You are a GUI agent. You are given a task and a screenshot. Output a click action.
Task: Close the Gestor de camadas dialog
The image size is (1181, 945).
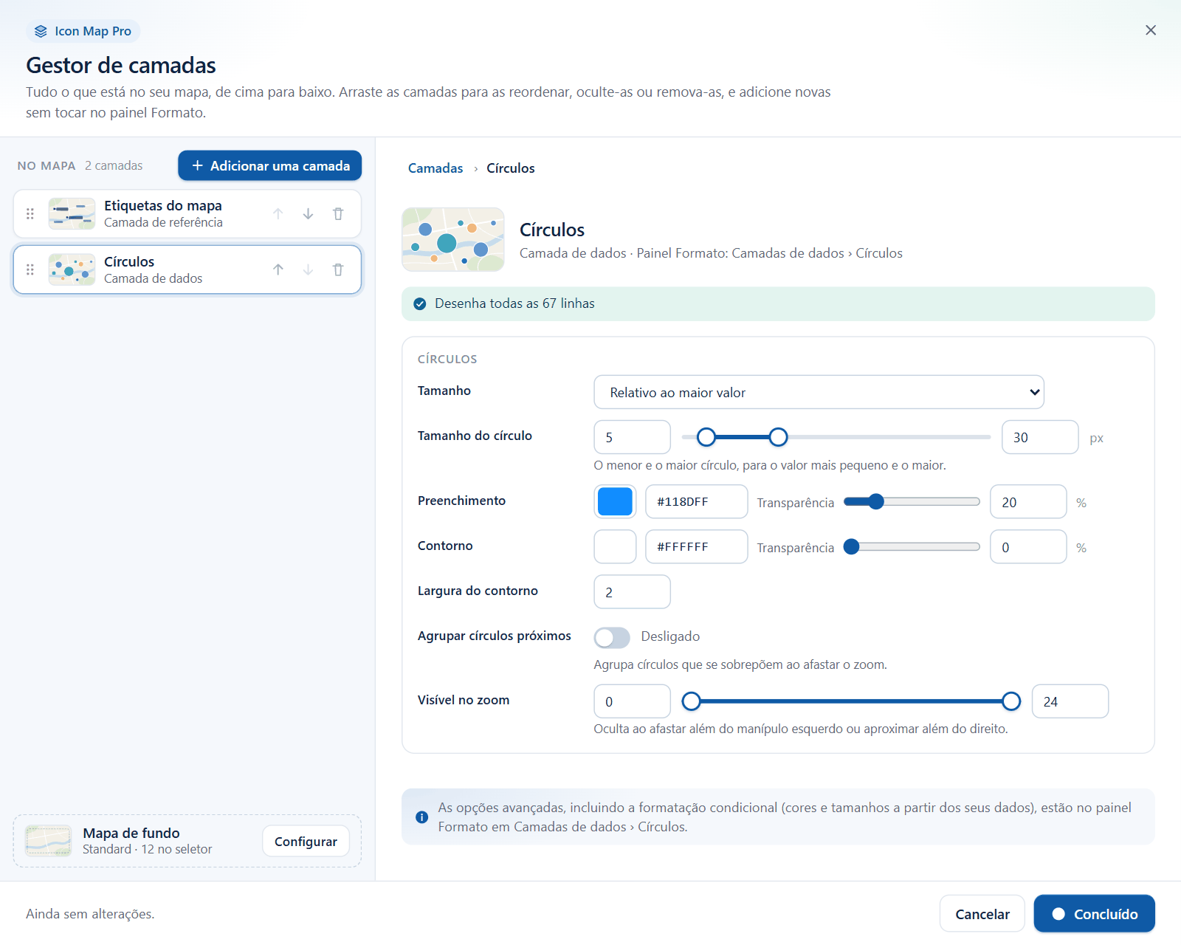(1151, 30)
